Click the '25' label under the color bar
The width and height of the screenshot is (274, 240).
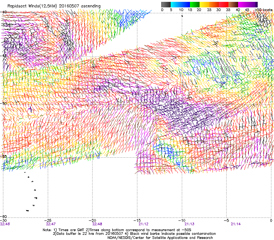[x=209, y=10]
